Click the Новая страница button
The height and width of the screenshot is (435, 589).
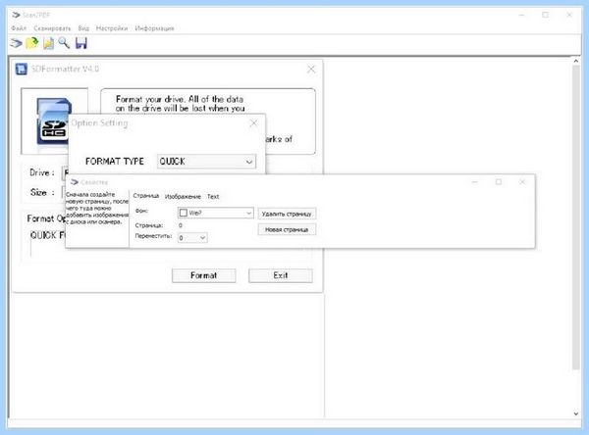pyautogui.click(x=287, y=229)
